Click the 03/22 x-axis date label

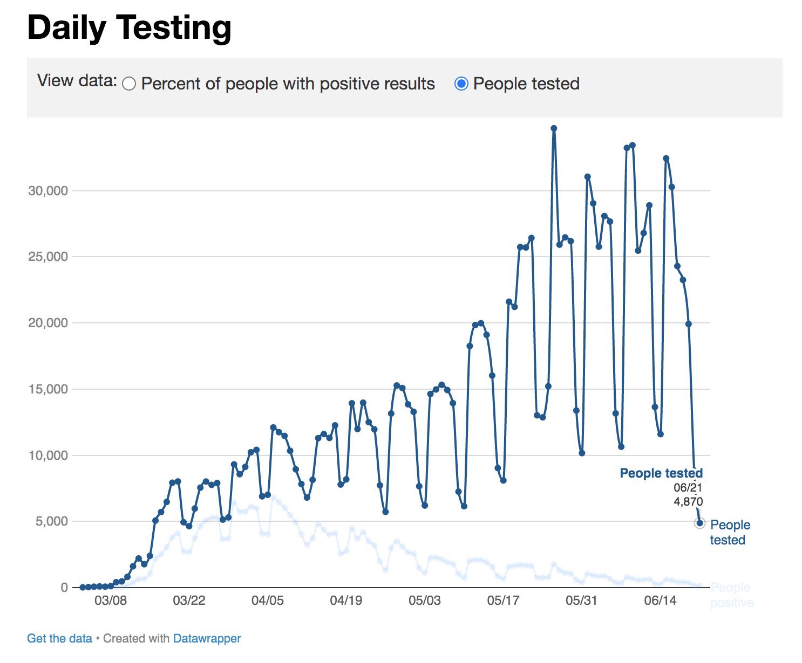click(189, 600)
